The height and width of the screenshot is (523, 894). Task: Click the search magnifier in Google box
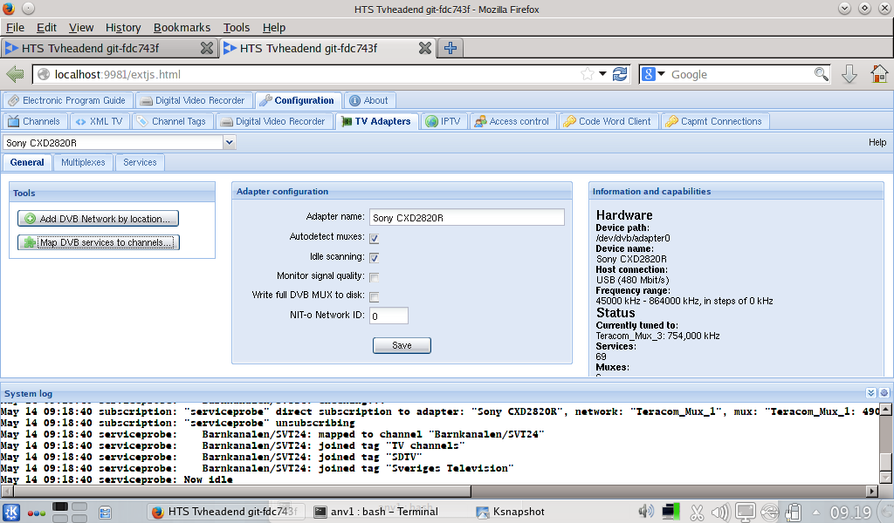point(821,74)
